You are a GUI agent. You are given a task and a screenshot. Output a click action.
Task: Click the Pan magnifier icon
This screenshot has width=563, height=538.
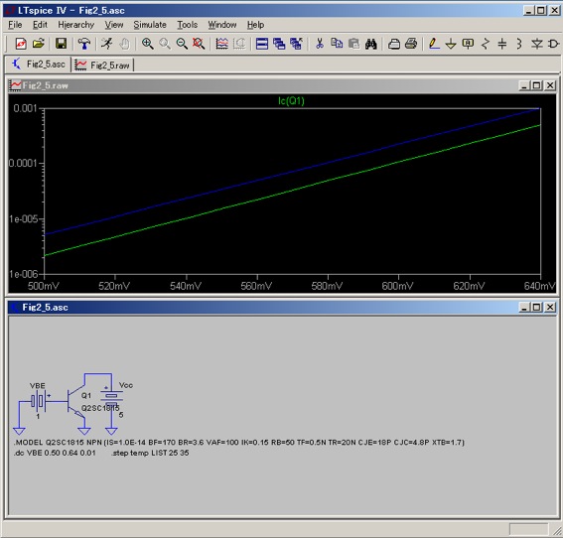[165, 44]
